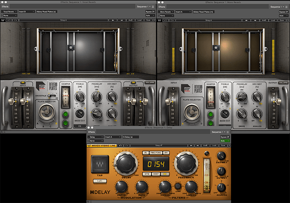Click the Mono Reverb plate selector dial

tap(192, 112)
